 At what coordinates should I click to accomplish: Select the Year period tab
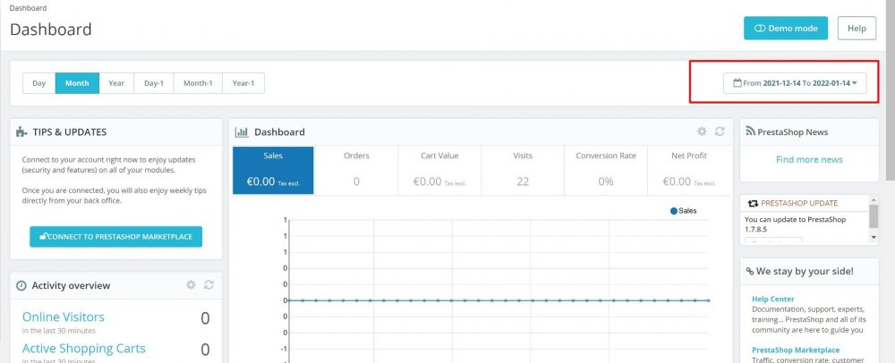[116, 83]
